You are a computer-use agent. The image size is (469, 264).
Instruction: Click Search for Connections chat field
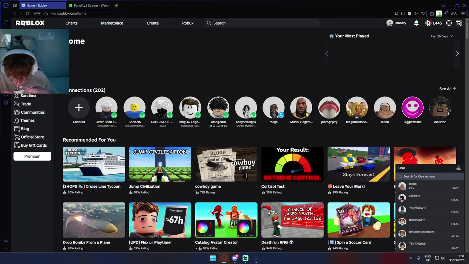click(x=430, y=176)
